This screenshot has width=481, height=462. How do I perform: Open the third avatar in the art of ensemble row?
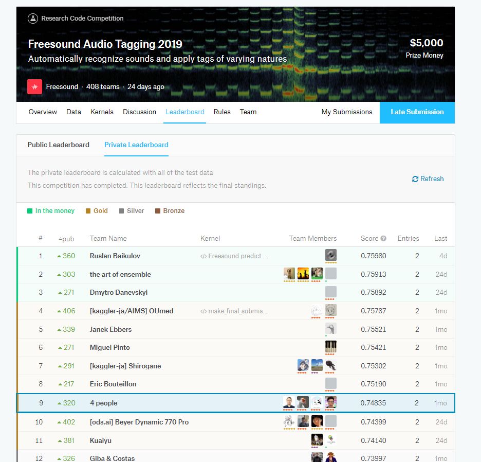pyautogui.click(x=317, y=273)
